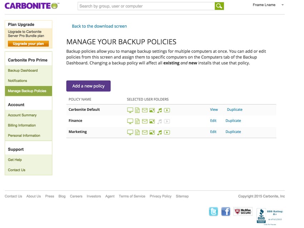This screenshot has height=228, width=304.
Task: Click the Carbonite Default policy name
Action: [x=84, y=110]
